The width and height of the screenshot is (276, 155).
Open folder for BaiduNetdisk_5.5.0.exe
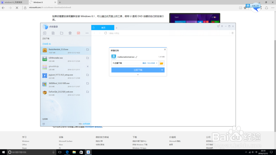click(87, 50)
